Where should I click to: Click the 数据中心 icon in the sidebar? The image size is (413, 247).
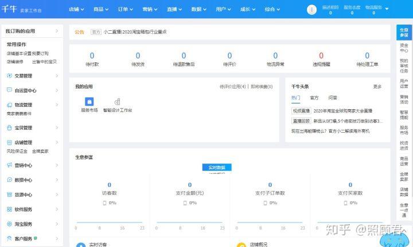click(10, 180)
